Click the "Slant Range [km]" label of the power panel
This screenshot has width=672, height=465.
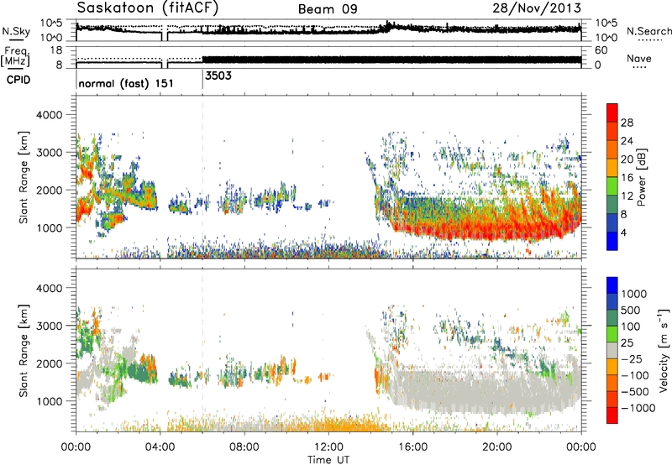24,177
